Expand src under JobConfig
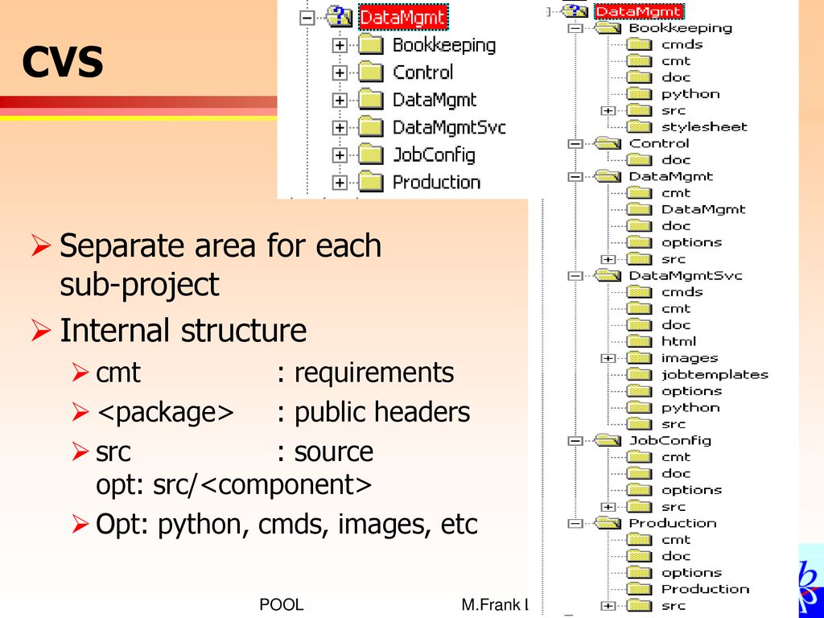824x618 pixels. [x=608, y=507]
